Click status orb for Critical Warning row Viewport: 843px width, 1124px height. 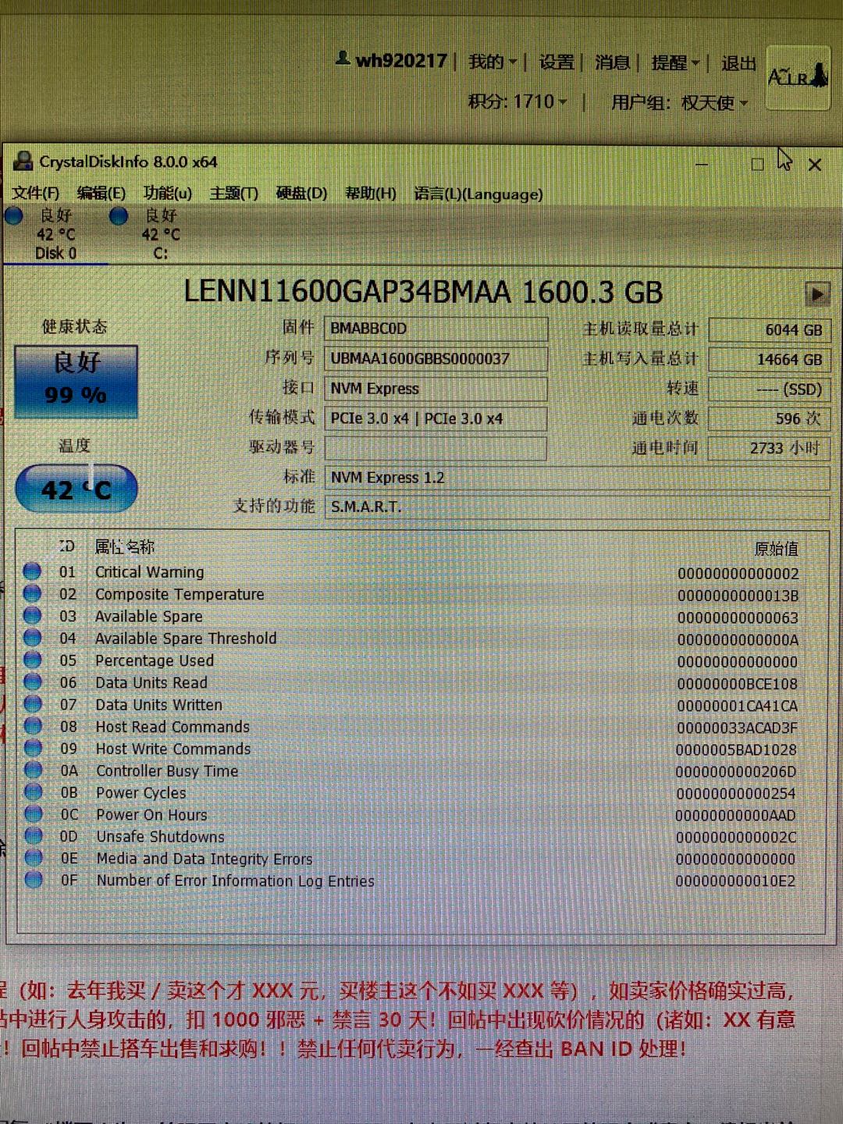tap(32, 571)
